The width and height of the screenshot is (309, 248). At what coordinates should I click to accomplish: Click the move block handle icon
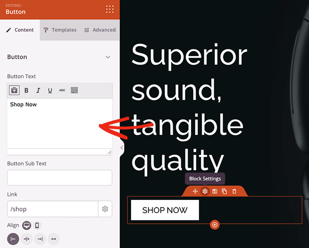tap(195, 191)
